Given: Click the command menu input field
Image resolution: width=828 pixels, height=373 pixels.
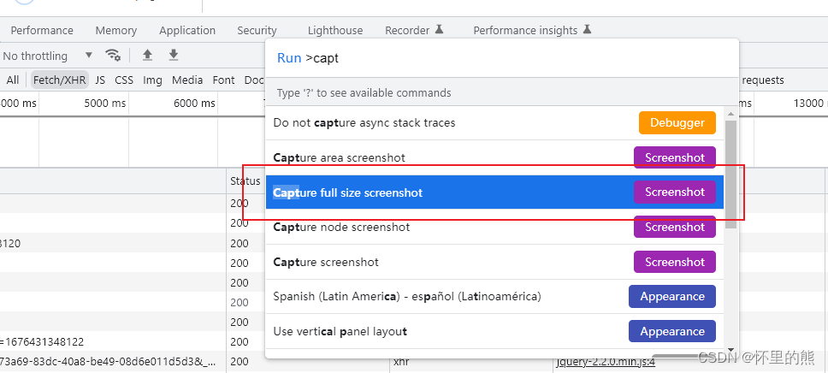Looking at the screenshot, I should tap(501, 58).
